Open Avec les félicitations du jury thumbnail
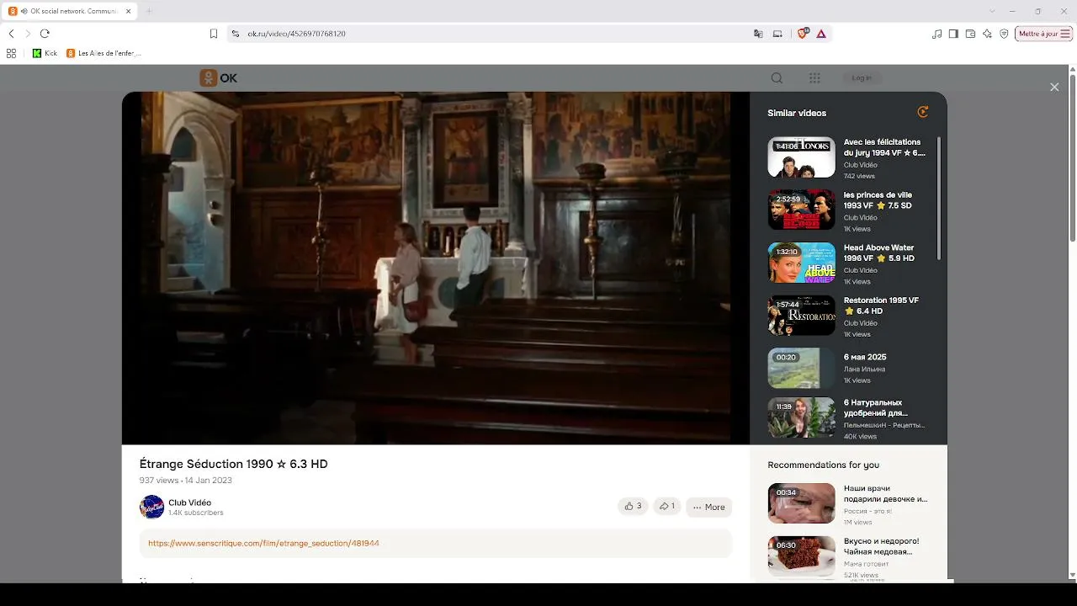1077x606 pixels. pos(801,157)
